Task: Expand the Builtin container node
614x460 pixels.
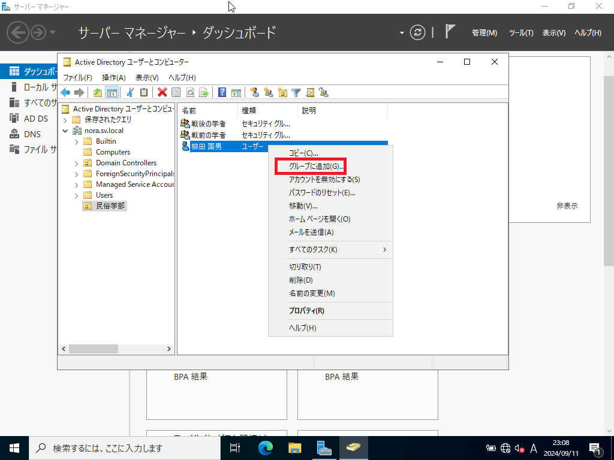Action: pos(77,141)
